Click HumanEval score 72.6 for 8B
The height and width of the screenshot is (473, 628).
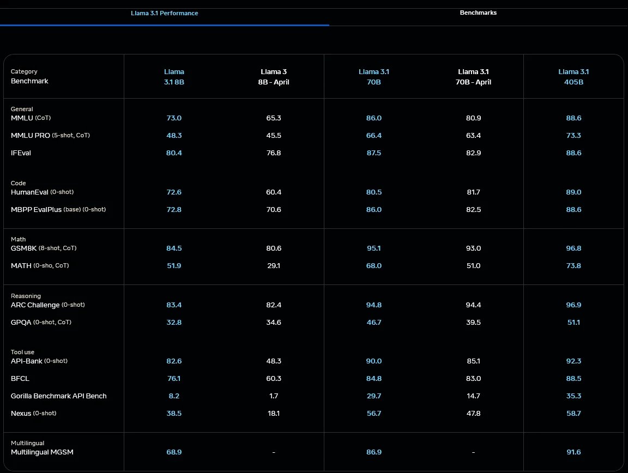point(174,192)
